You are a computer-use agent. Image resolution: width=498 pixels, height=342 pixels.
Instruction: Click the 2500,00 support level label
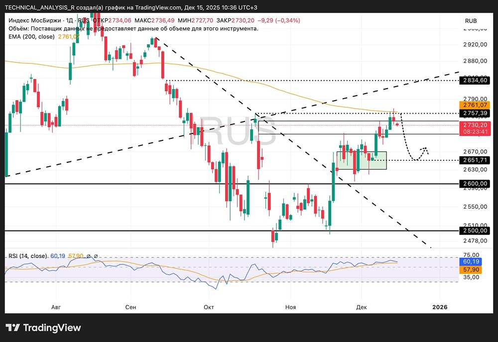[475, 230]
